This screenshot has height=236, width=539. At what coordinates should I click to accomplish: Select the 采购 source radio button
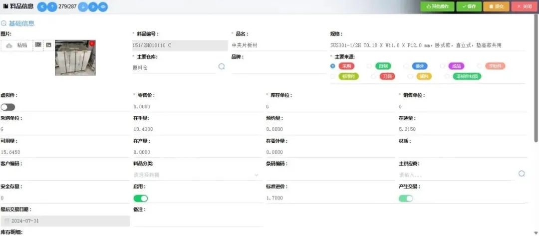pyautogui.click(x=333, y=66)
